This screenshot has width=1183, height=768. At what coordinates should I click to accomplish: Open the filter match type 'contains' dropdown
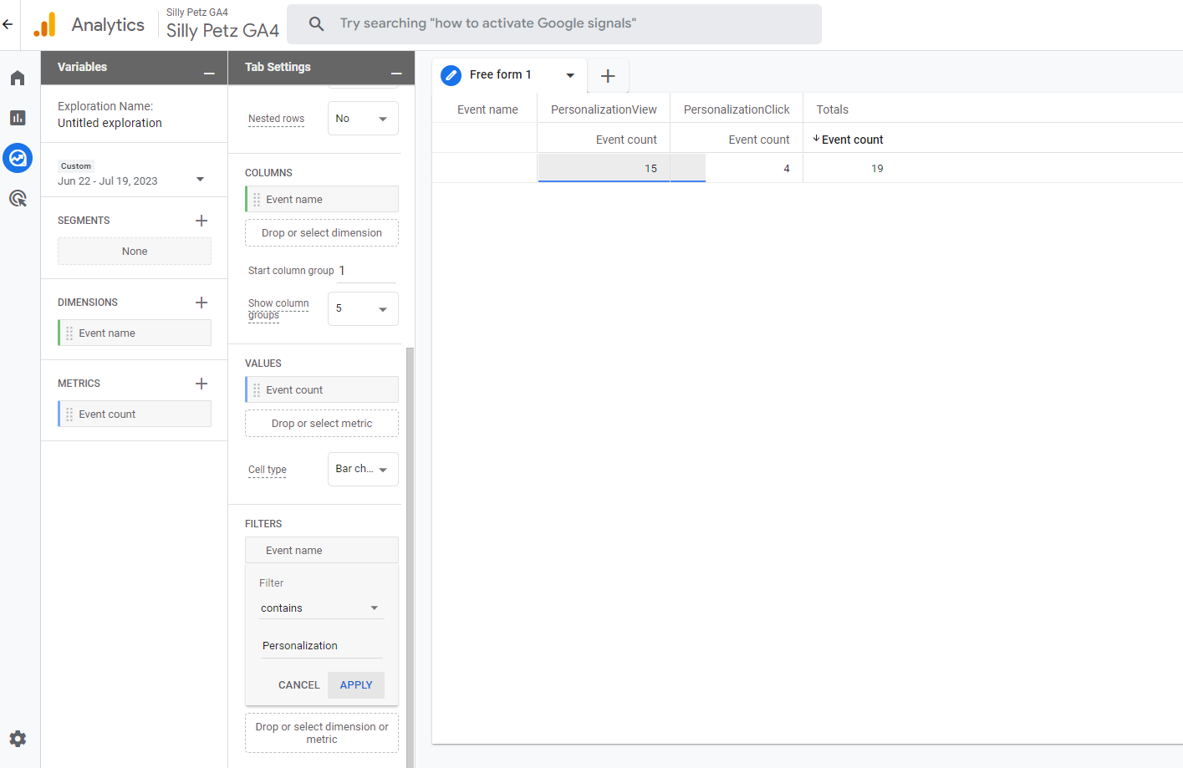tap(322, 608)
